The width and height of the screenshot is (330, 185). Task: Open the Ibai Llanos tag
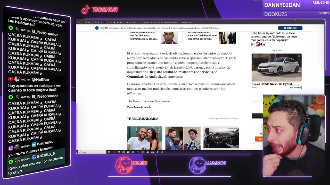[134, 101]
